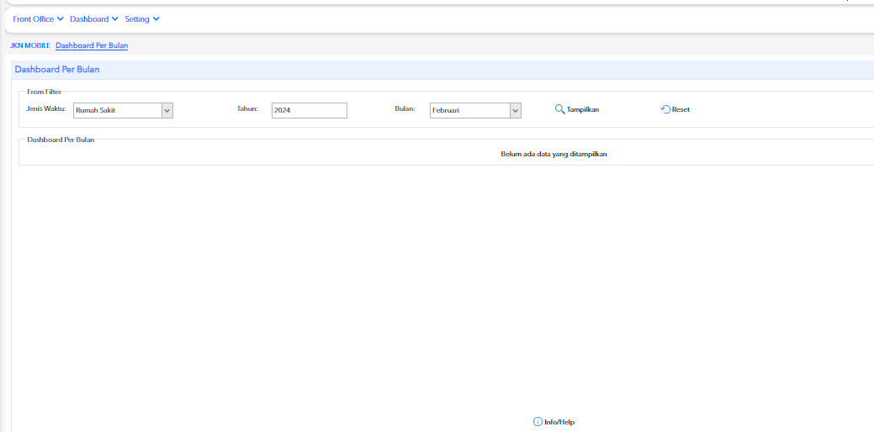Viewport: 874px width, 432px height.
Task: Click the Dashboard Per Bulan panel title
Action: point(57,70)
